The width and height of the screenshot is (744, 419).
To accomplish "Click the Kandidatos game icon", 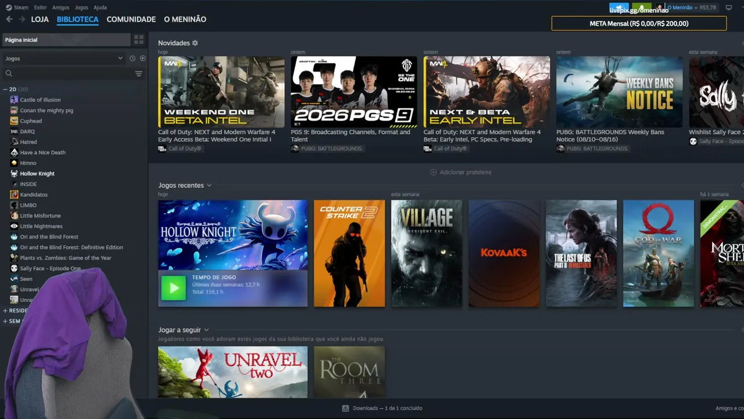I will [x=14, y=194].
